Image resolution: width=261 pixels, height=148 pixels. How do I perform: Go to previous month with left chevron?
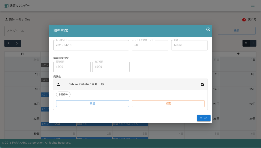tap(9, 43)
